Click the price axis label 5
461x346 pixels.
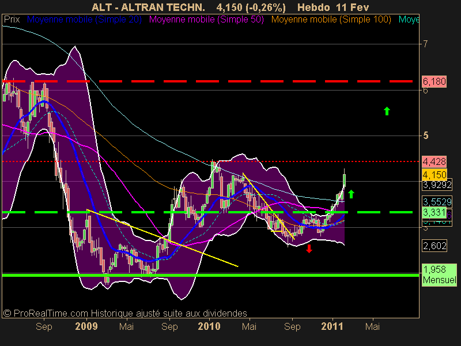point(425,136)
